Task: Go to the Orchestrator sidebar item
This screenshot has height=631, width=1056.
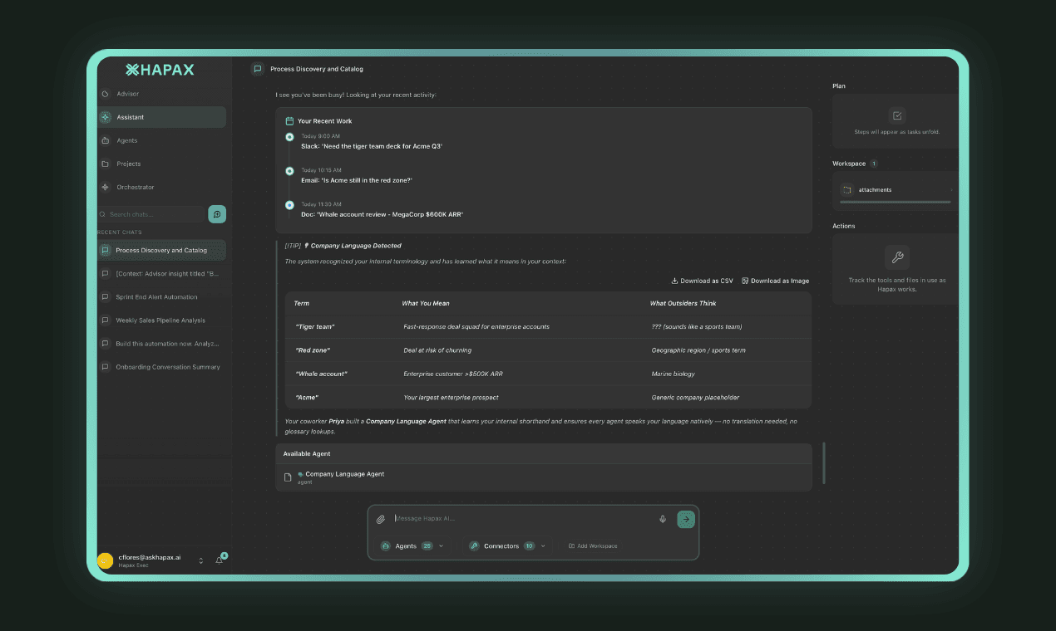Action: (136, 187)
